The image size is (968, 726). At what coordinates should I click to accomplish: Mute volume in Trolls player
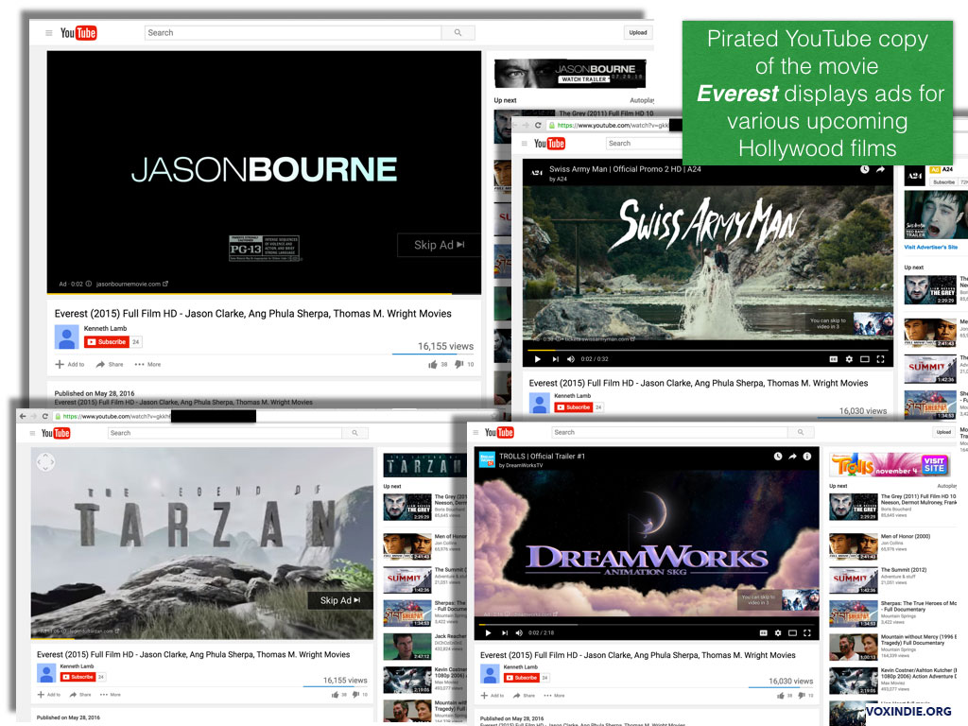[x=519, y=632]
